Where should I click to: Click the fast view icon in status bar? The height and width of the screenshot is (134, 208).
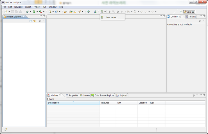pos(6,130)
